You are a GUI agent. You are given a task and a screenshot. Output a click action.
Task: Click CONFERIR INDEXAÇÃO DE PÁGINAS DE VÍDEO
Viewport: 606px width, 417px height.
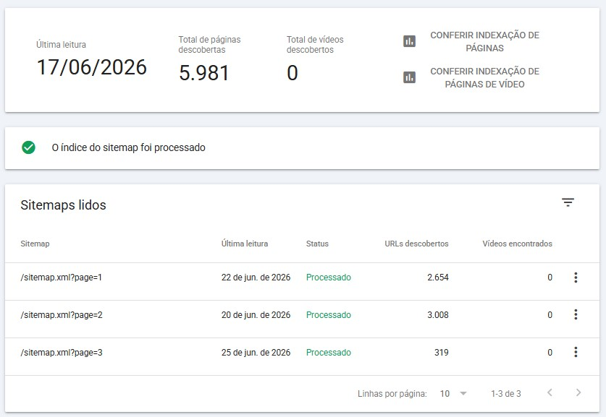click(x=484, y=78)
